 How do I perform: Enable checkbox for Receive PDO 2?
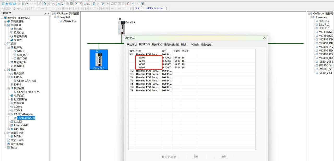coord(130,71)
